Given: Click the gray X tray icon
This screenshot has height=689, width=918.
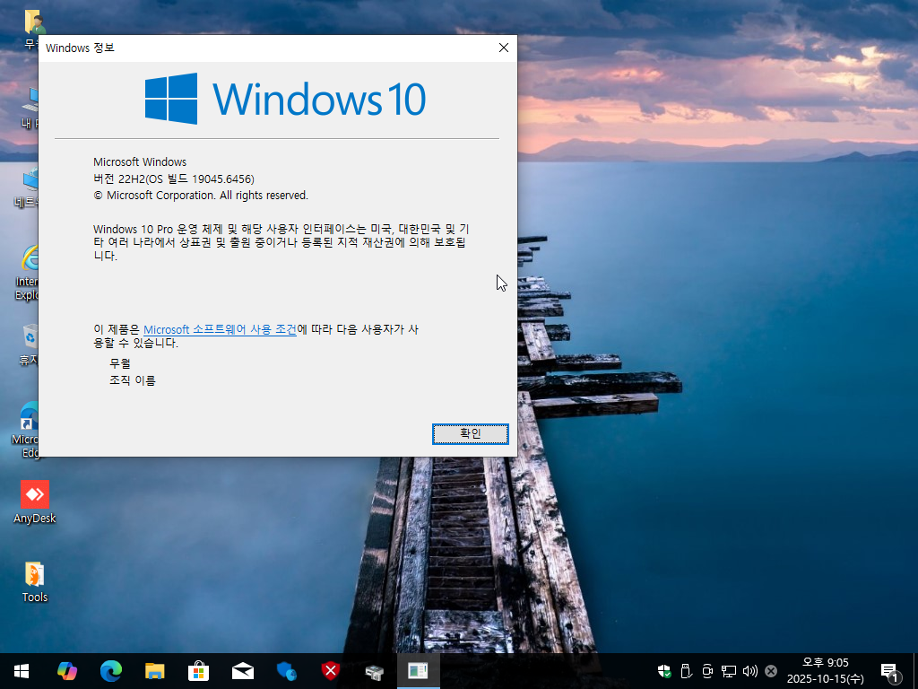Looking at the screenshot, I should (x=771, y=671).
